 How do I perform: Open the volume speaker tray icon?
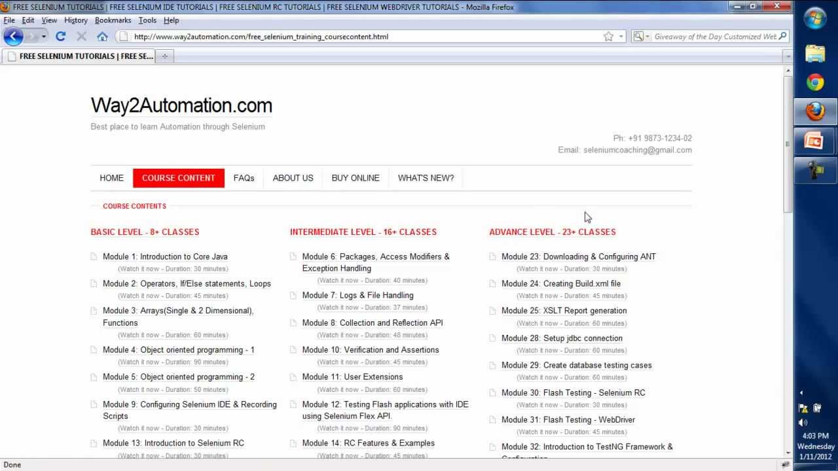803,423
